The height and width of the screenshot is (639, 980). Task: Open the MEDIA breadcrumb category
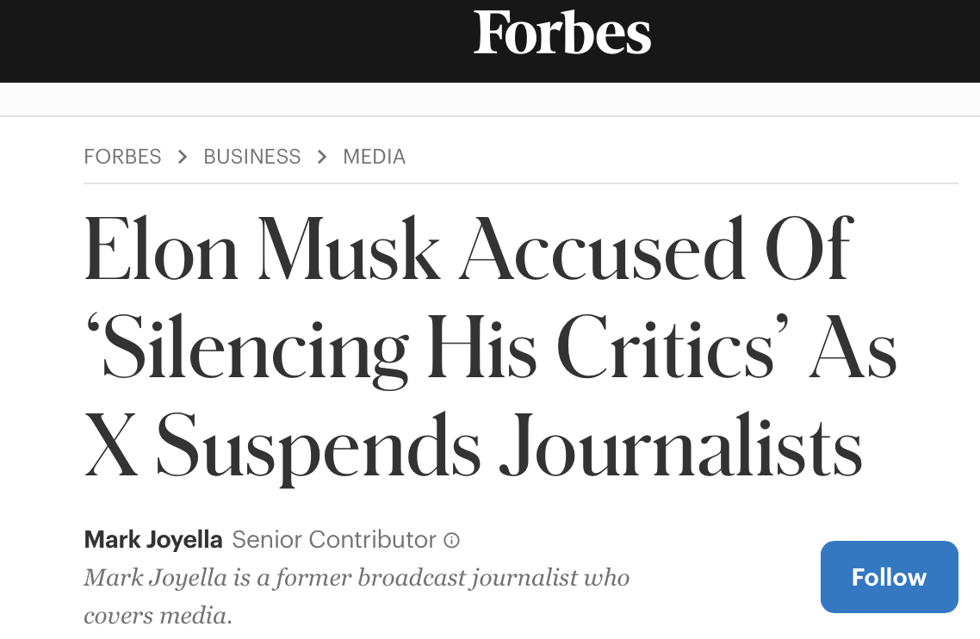point(374,157)
